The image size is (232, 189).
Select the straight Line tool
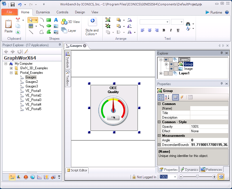[31, 32]
